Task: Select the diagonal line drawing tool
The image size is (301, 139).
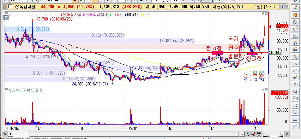Action: tap(295, 126)
